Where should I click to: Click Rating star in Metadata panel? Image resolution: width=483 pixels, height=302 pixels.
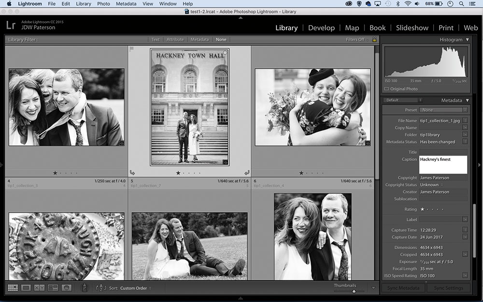click(x=422, y=209)
